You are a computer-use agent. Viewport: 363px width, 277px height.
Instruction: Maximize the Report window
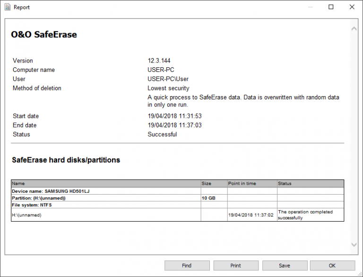click(x=331, y=7)
